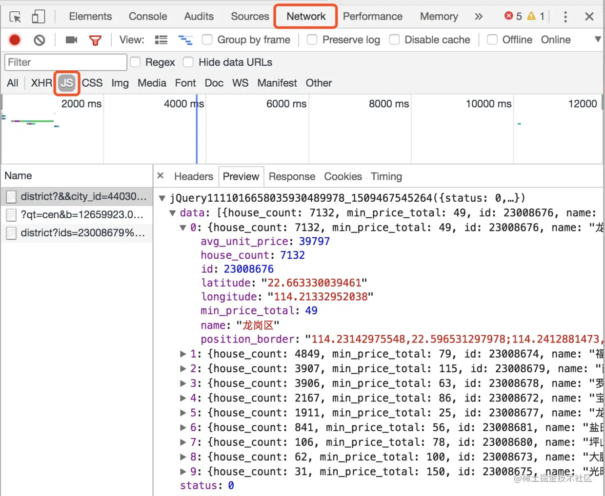Activate the inspect element picker icon
Viewport: 605px width, 496px height.
pyautogui.click(x=15, y=17)
